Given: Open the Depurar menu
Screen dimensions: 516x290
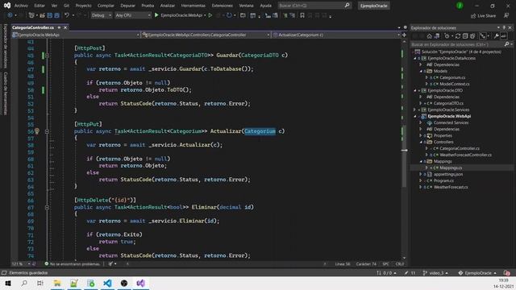Looking at the screenshot, I should coord(127,6).
